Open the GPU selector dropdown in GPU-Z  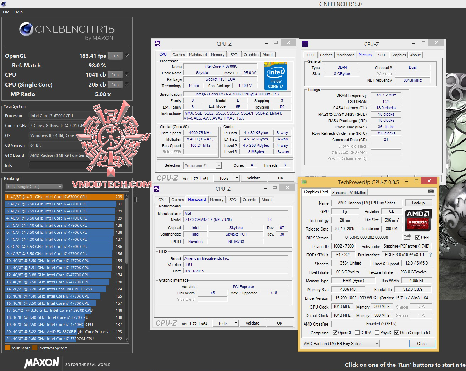coord(341,344)
